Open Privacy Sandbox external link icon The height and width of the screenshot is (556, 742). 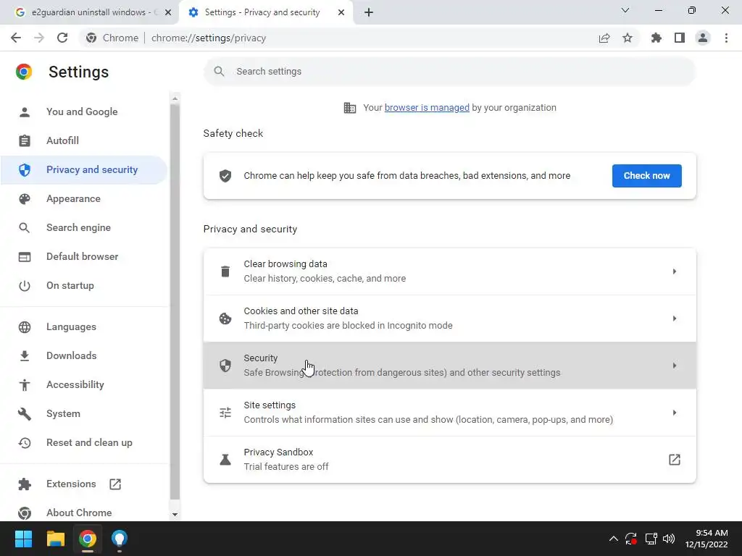[x=675, y=460]
